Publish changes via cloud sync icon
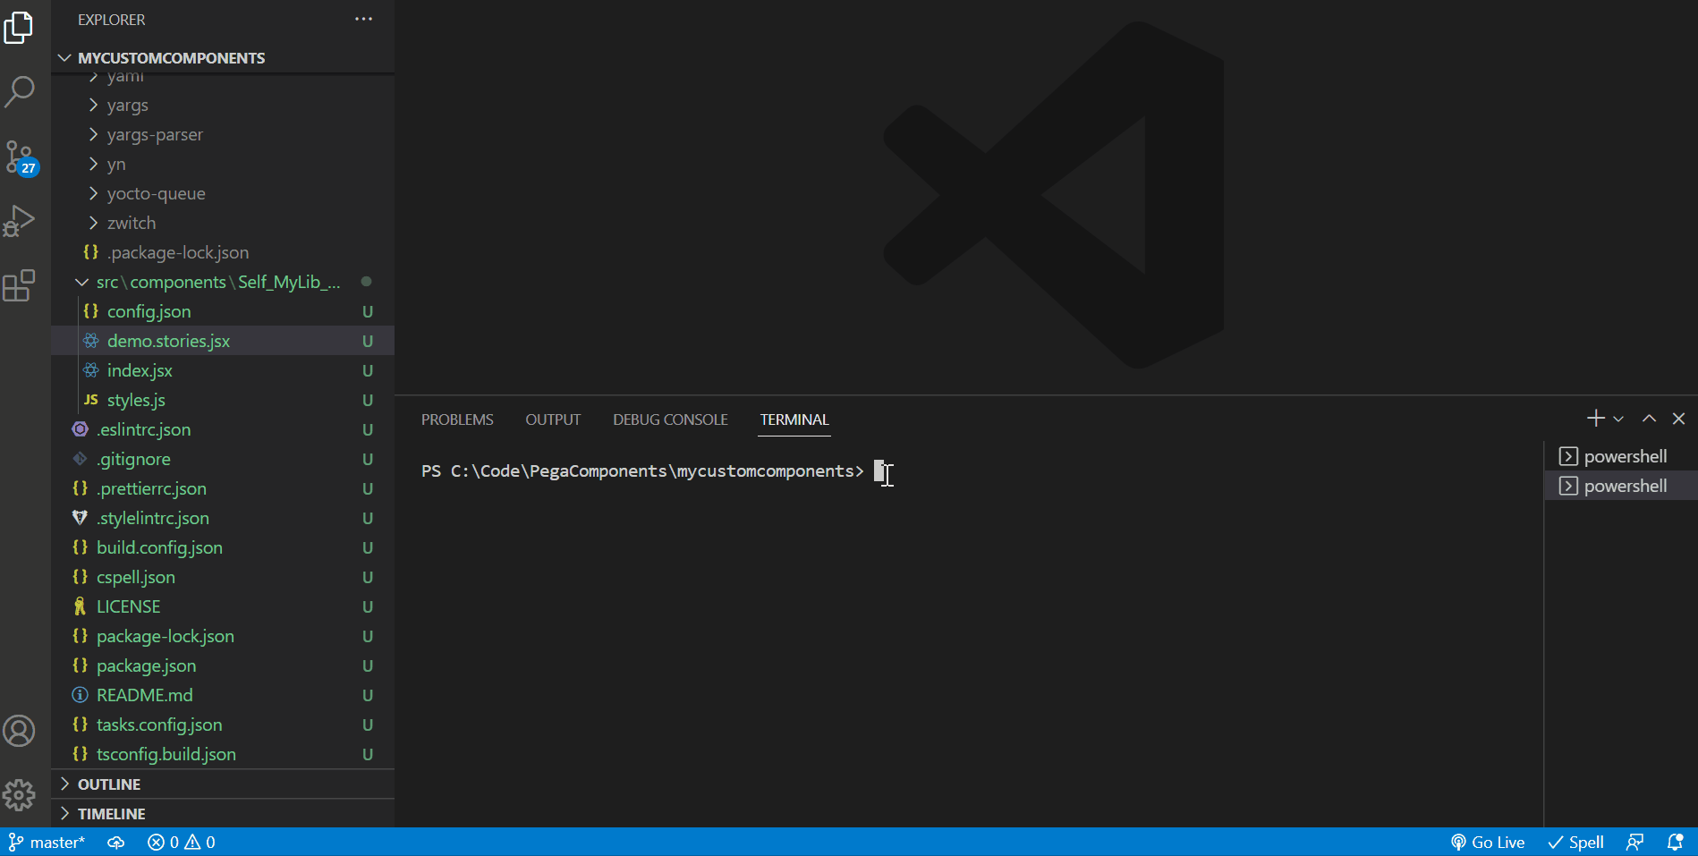 [116, 843]
